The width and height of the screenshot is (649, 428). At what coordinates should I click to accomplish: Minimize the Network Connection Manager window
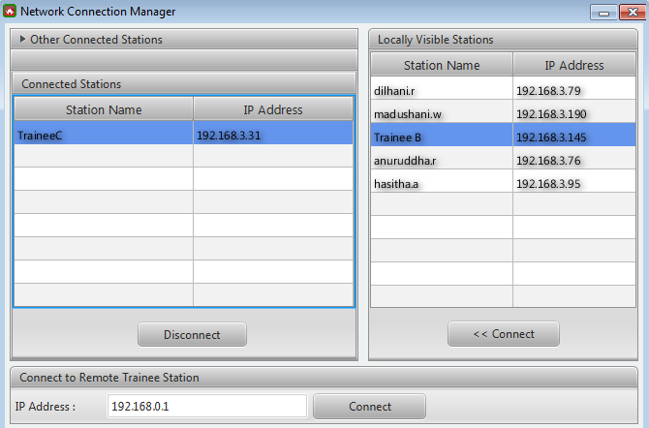click(603, 13)
